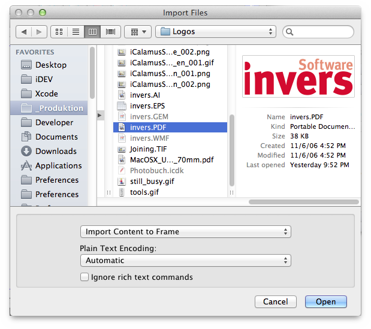Switch to column view
Screen dimensions: 371x329
tap(92, 32)
